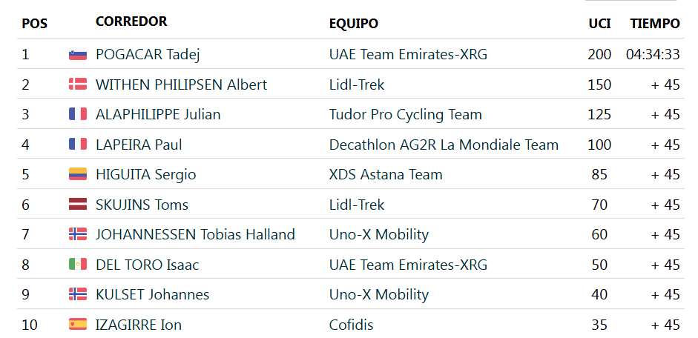Open ALAPHILIPPE Julian rider link

coord(158,114)
